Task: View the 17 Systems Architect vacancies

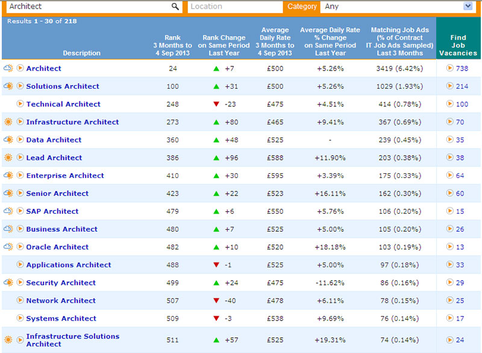Action: 460,318
